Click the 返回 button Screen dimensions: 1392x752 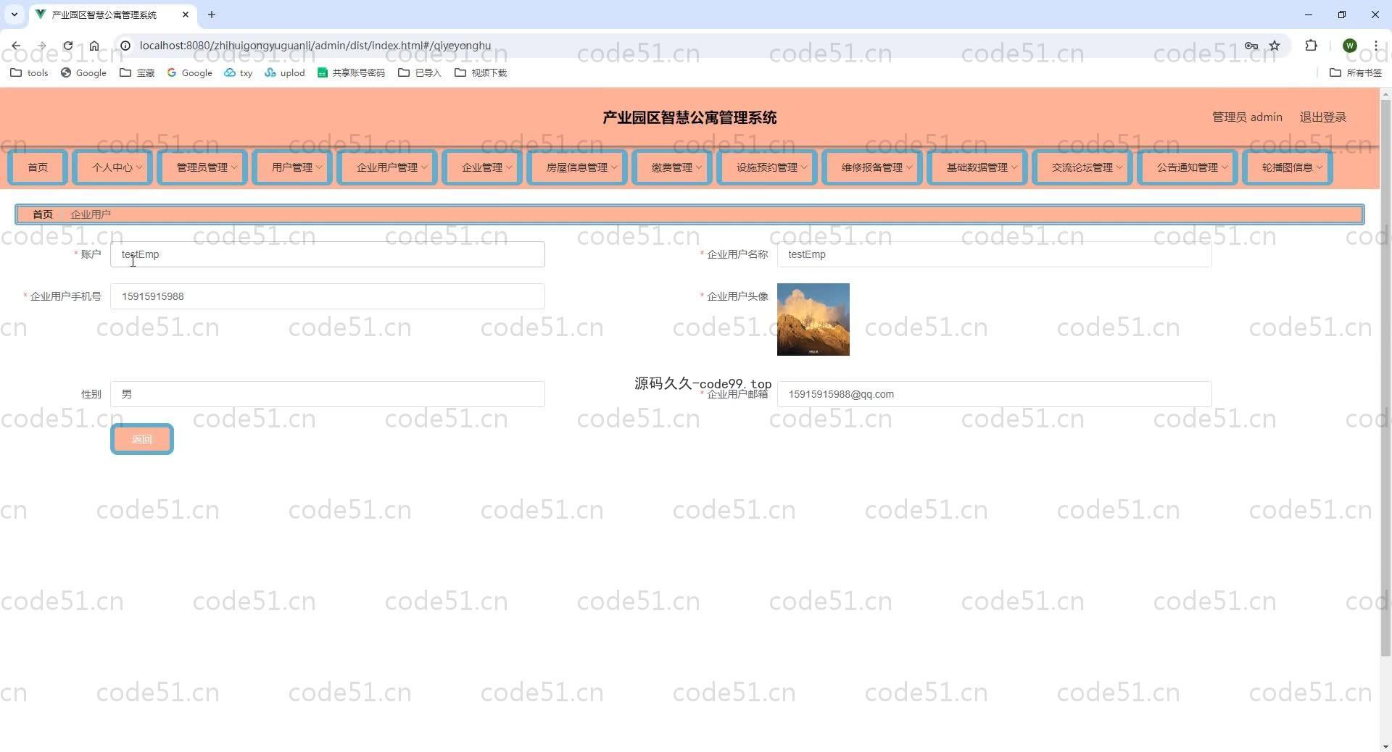coord(142,439)
